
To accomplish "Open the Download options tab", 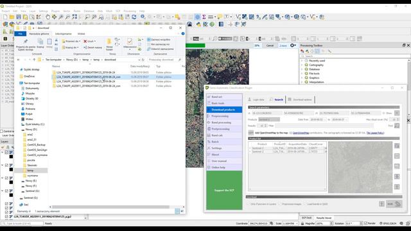I will click(300, 100).
